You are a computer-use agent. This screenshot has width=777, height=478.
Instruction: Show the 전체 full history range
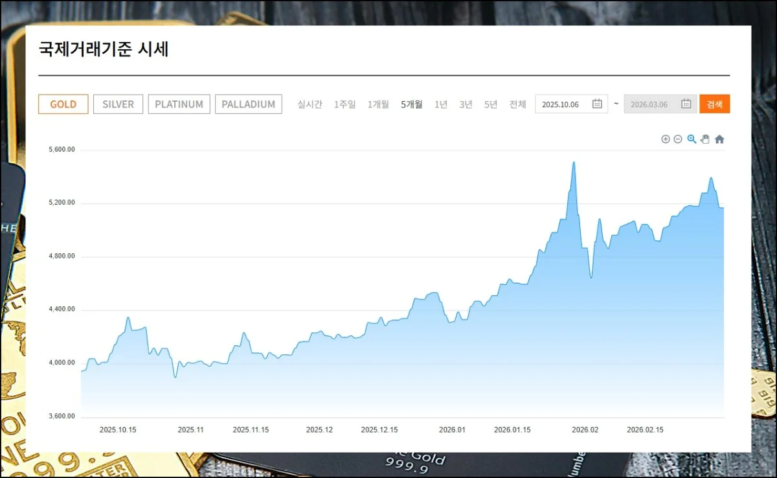(x=517, y=104)
